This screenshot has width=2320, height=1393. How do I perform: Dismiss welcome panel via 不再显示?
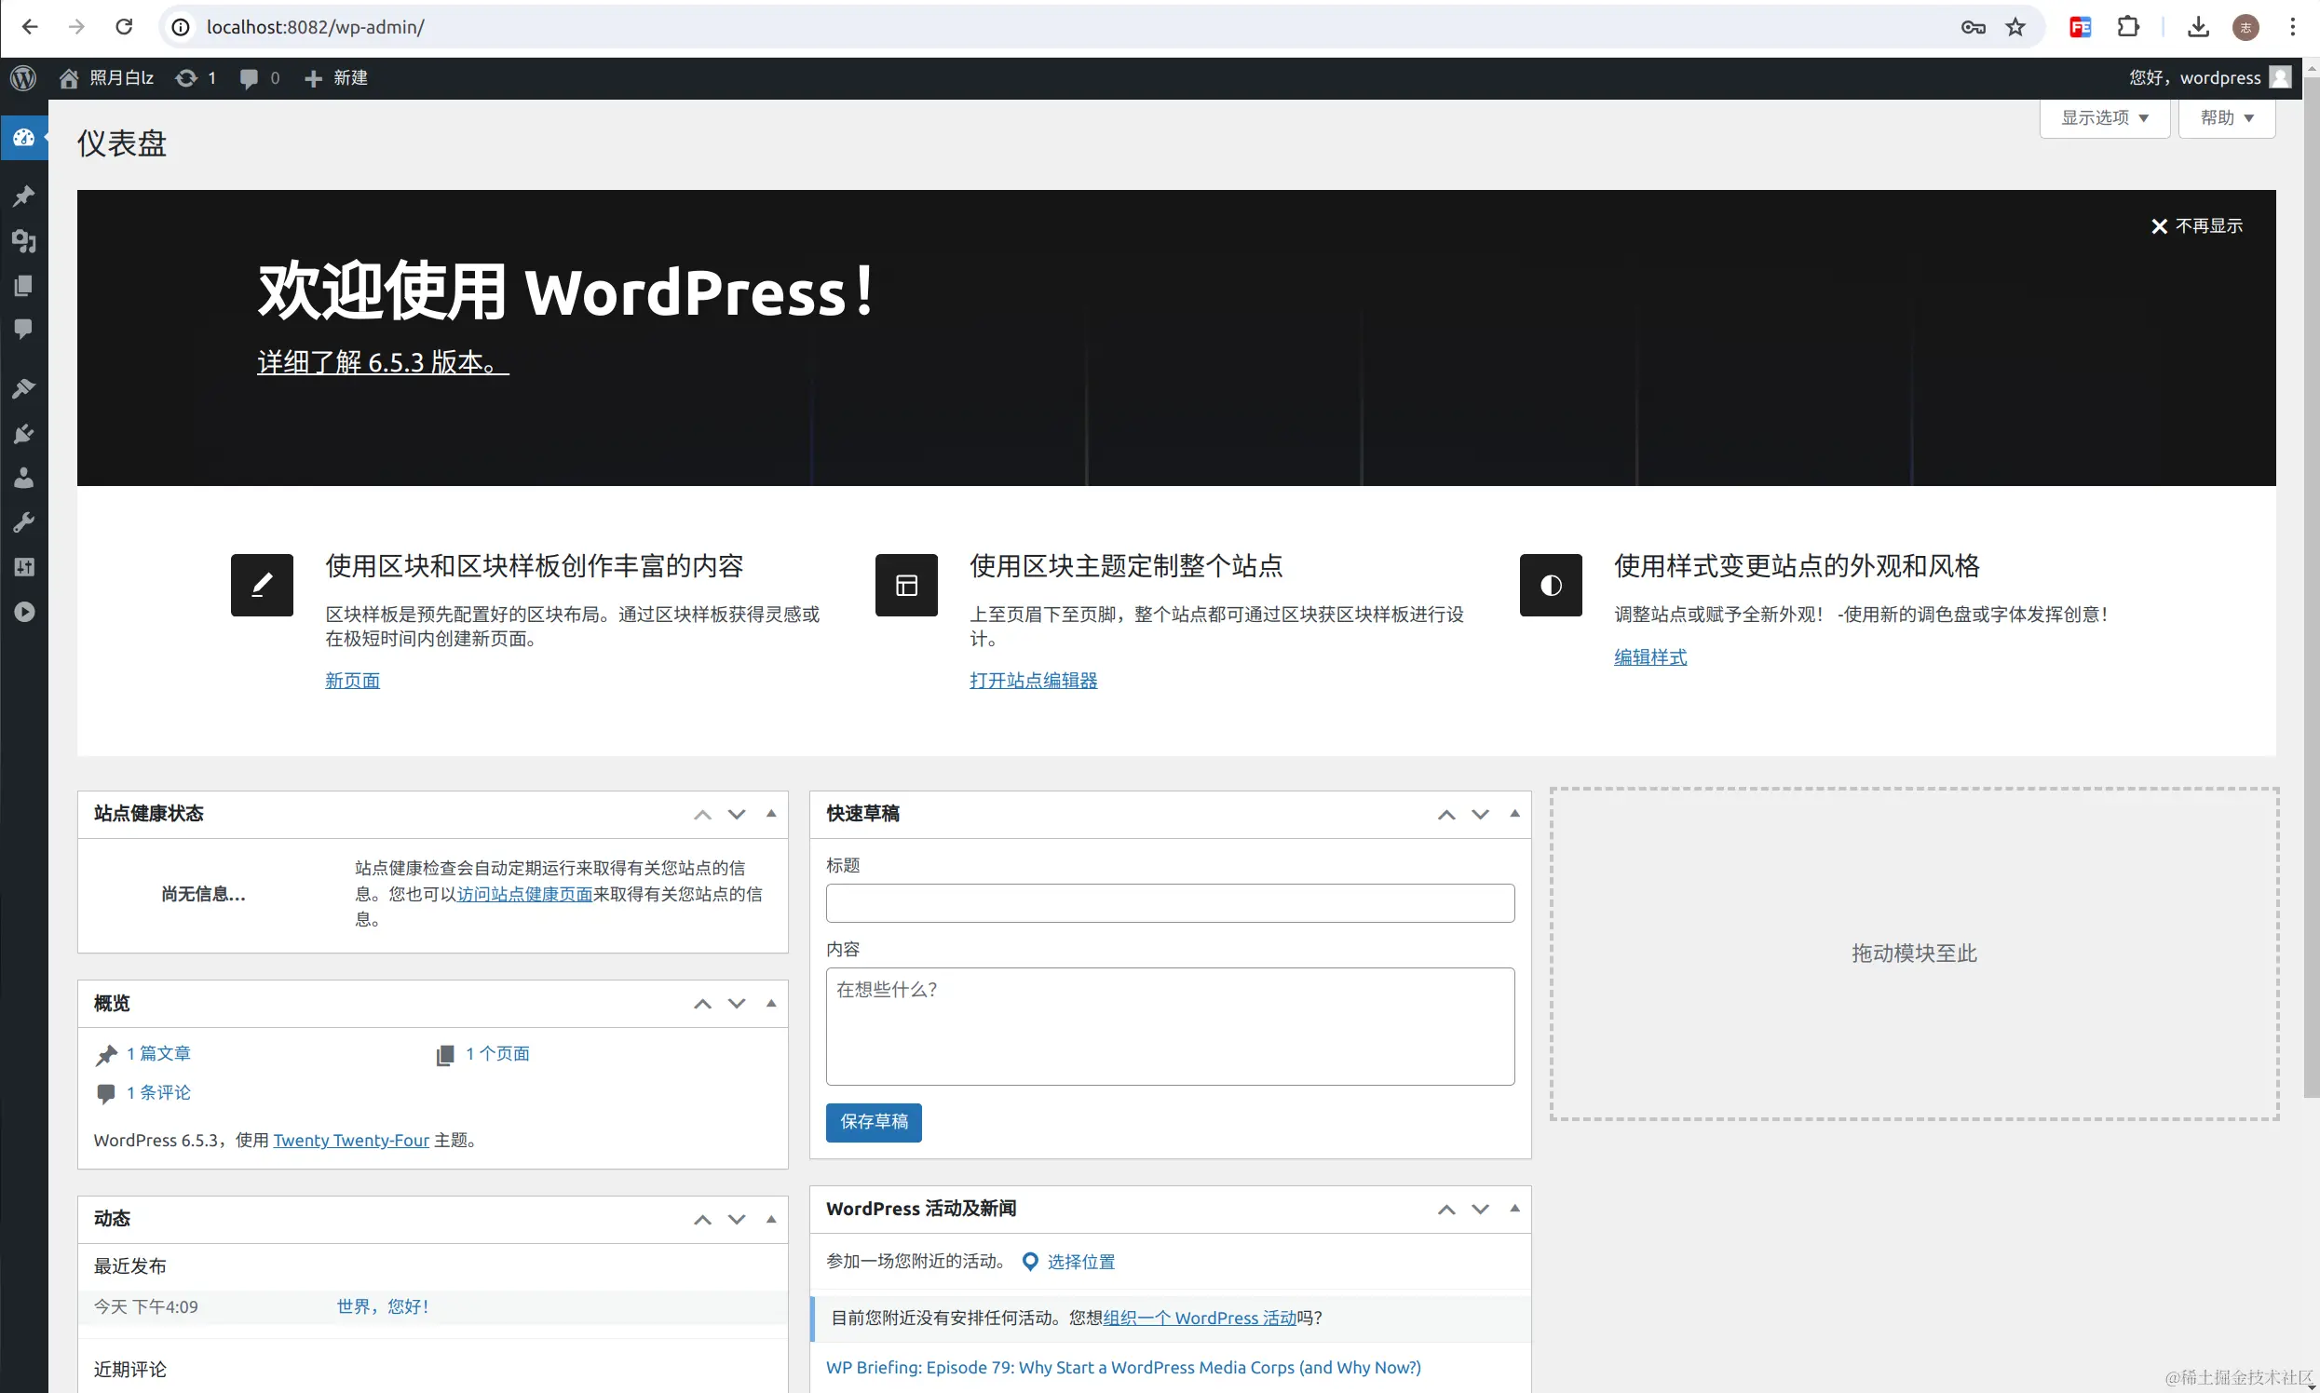pos(2196,226)
